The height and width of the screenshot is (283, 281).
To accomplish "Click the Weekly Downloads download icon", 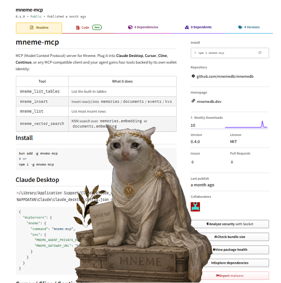I will tap(192, 117).
